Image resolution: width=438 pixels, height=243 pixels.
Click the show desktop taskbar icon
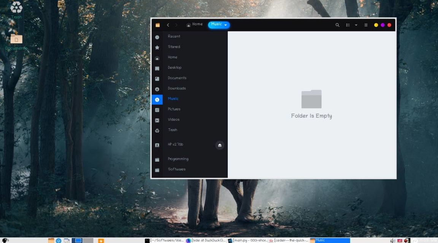point(67,240)
